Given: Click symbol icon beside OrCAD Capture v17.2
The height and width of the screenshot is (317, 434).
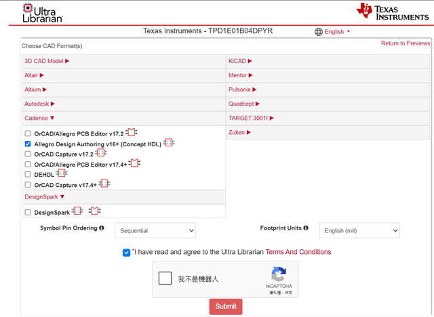Looking at the screenshot, I should 101,152.
